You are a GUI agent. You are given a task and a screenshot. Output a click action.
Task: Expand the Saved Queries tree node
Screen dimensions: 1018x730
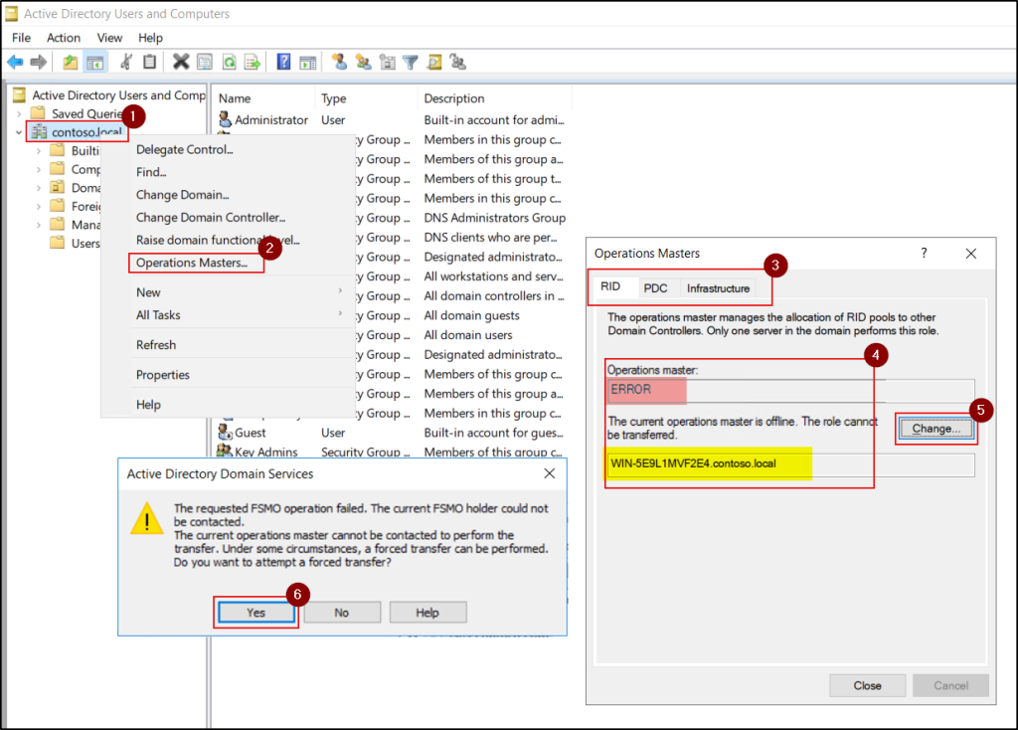(20, 113)
